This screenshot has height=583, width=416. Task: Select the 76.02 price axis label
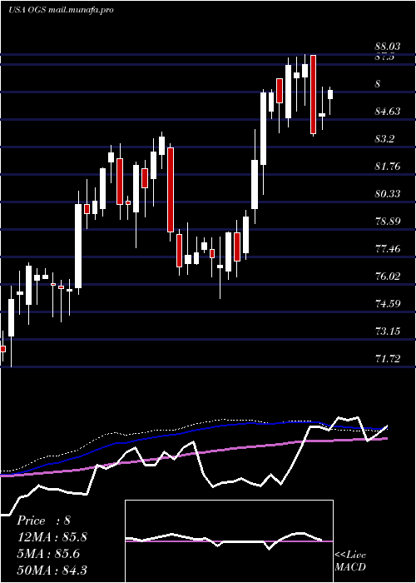[x=388, y=277]
